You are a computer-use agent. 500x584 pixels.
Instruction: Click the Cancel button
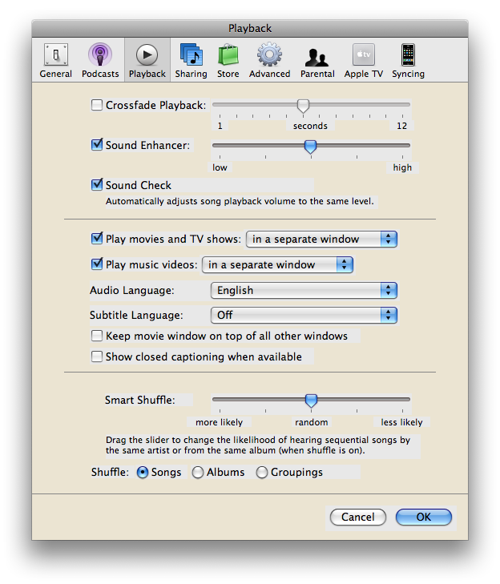click(x=358, y=517)
